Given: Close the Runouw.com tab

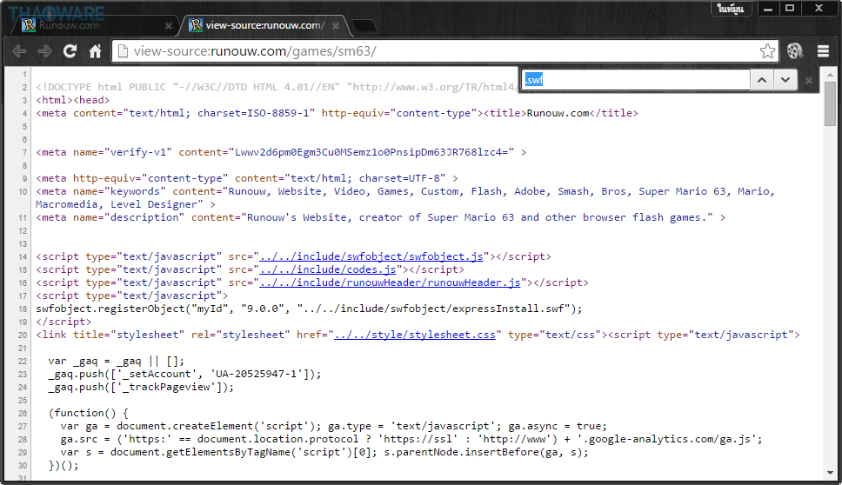Looking at the screenshot, I should coord(169,26).
